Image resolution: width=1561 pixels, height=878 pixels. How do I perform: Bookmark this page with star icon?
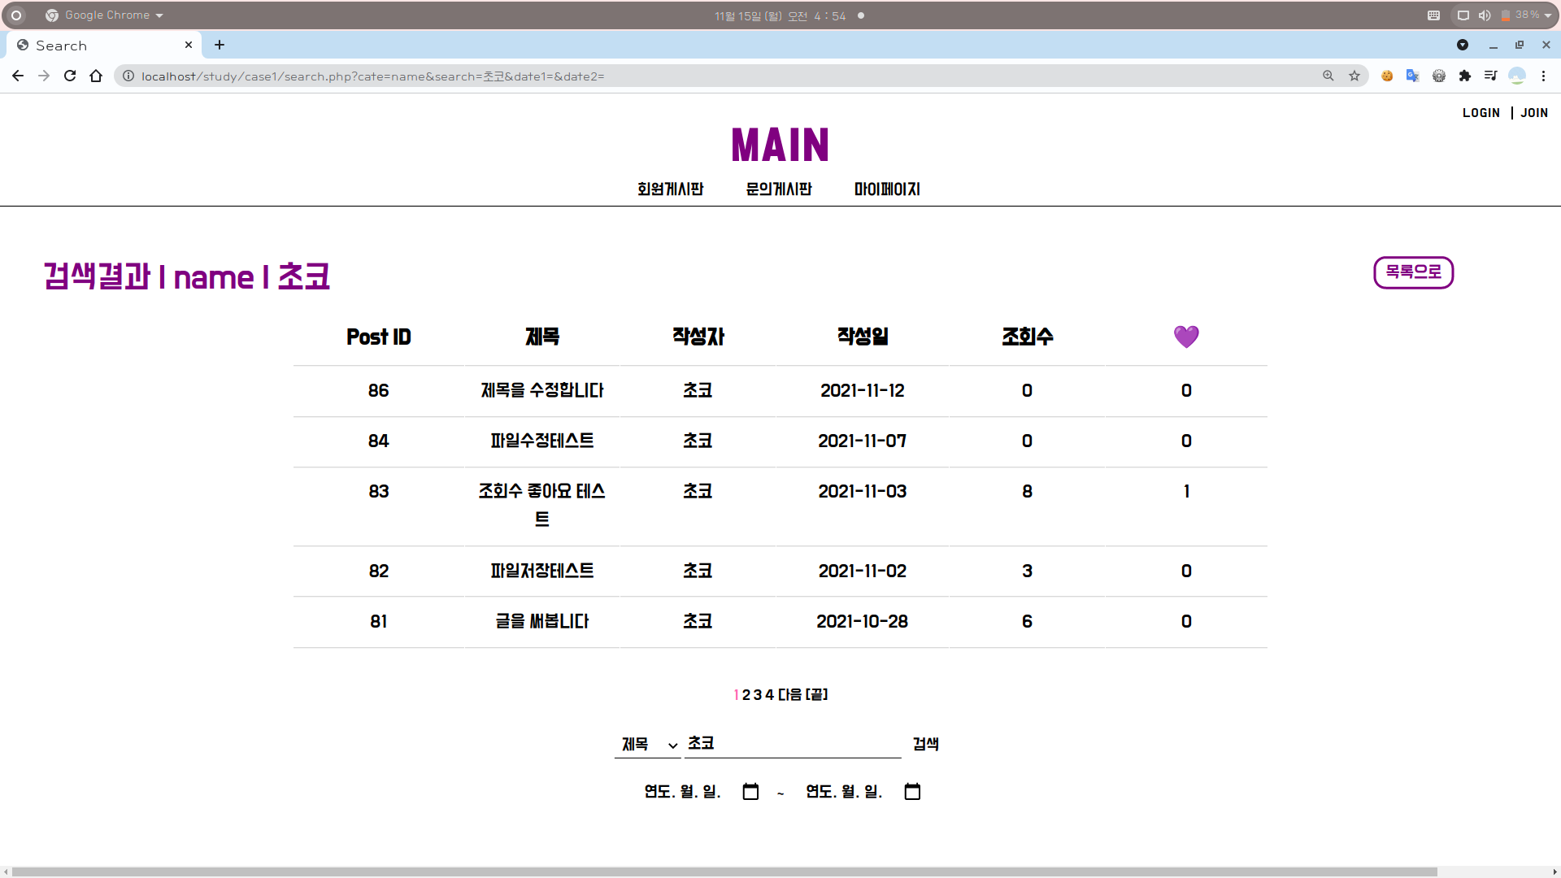(x=1354, y=76)
